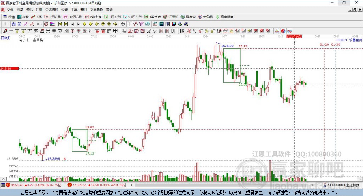Open the 资讯 menu

[x=29, y=10]
